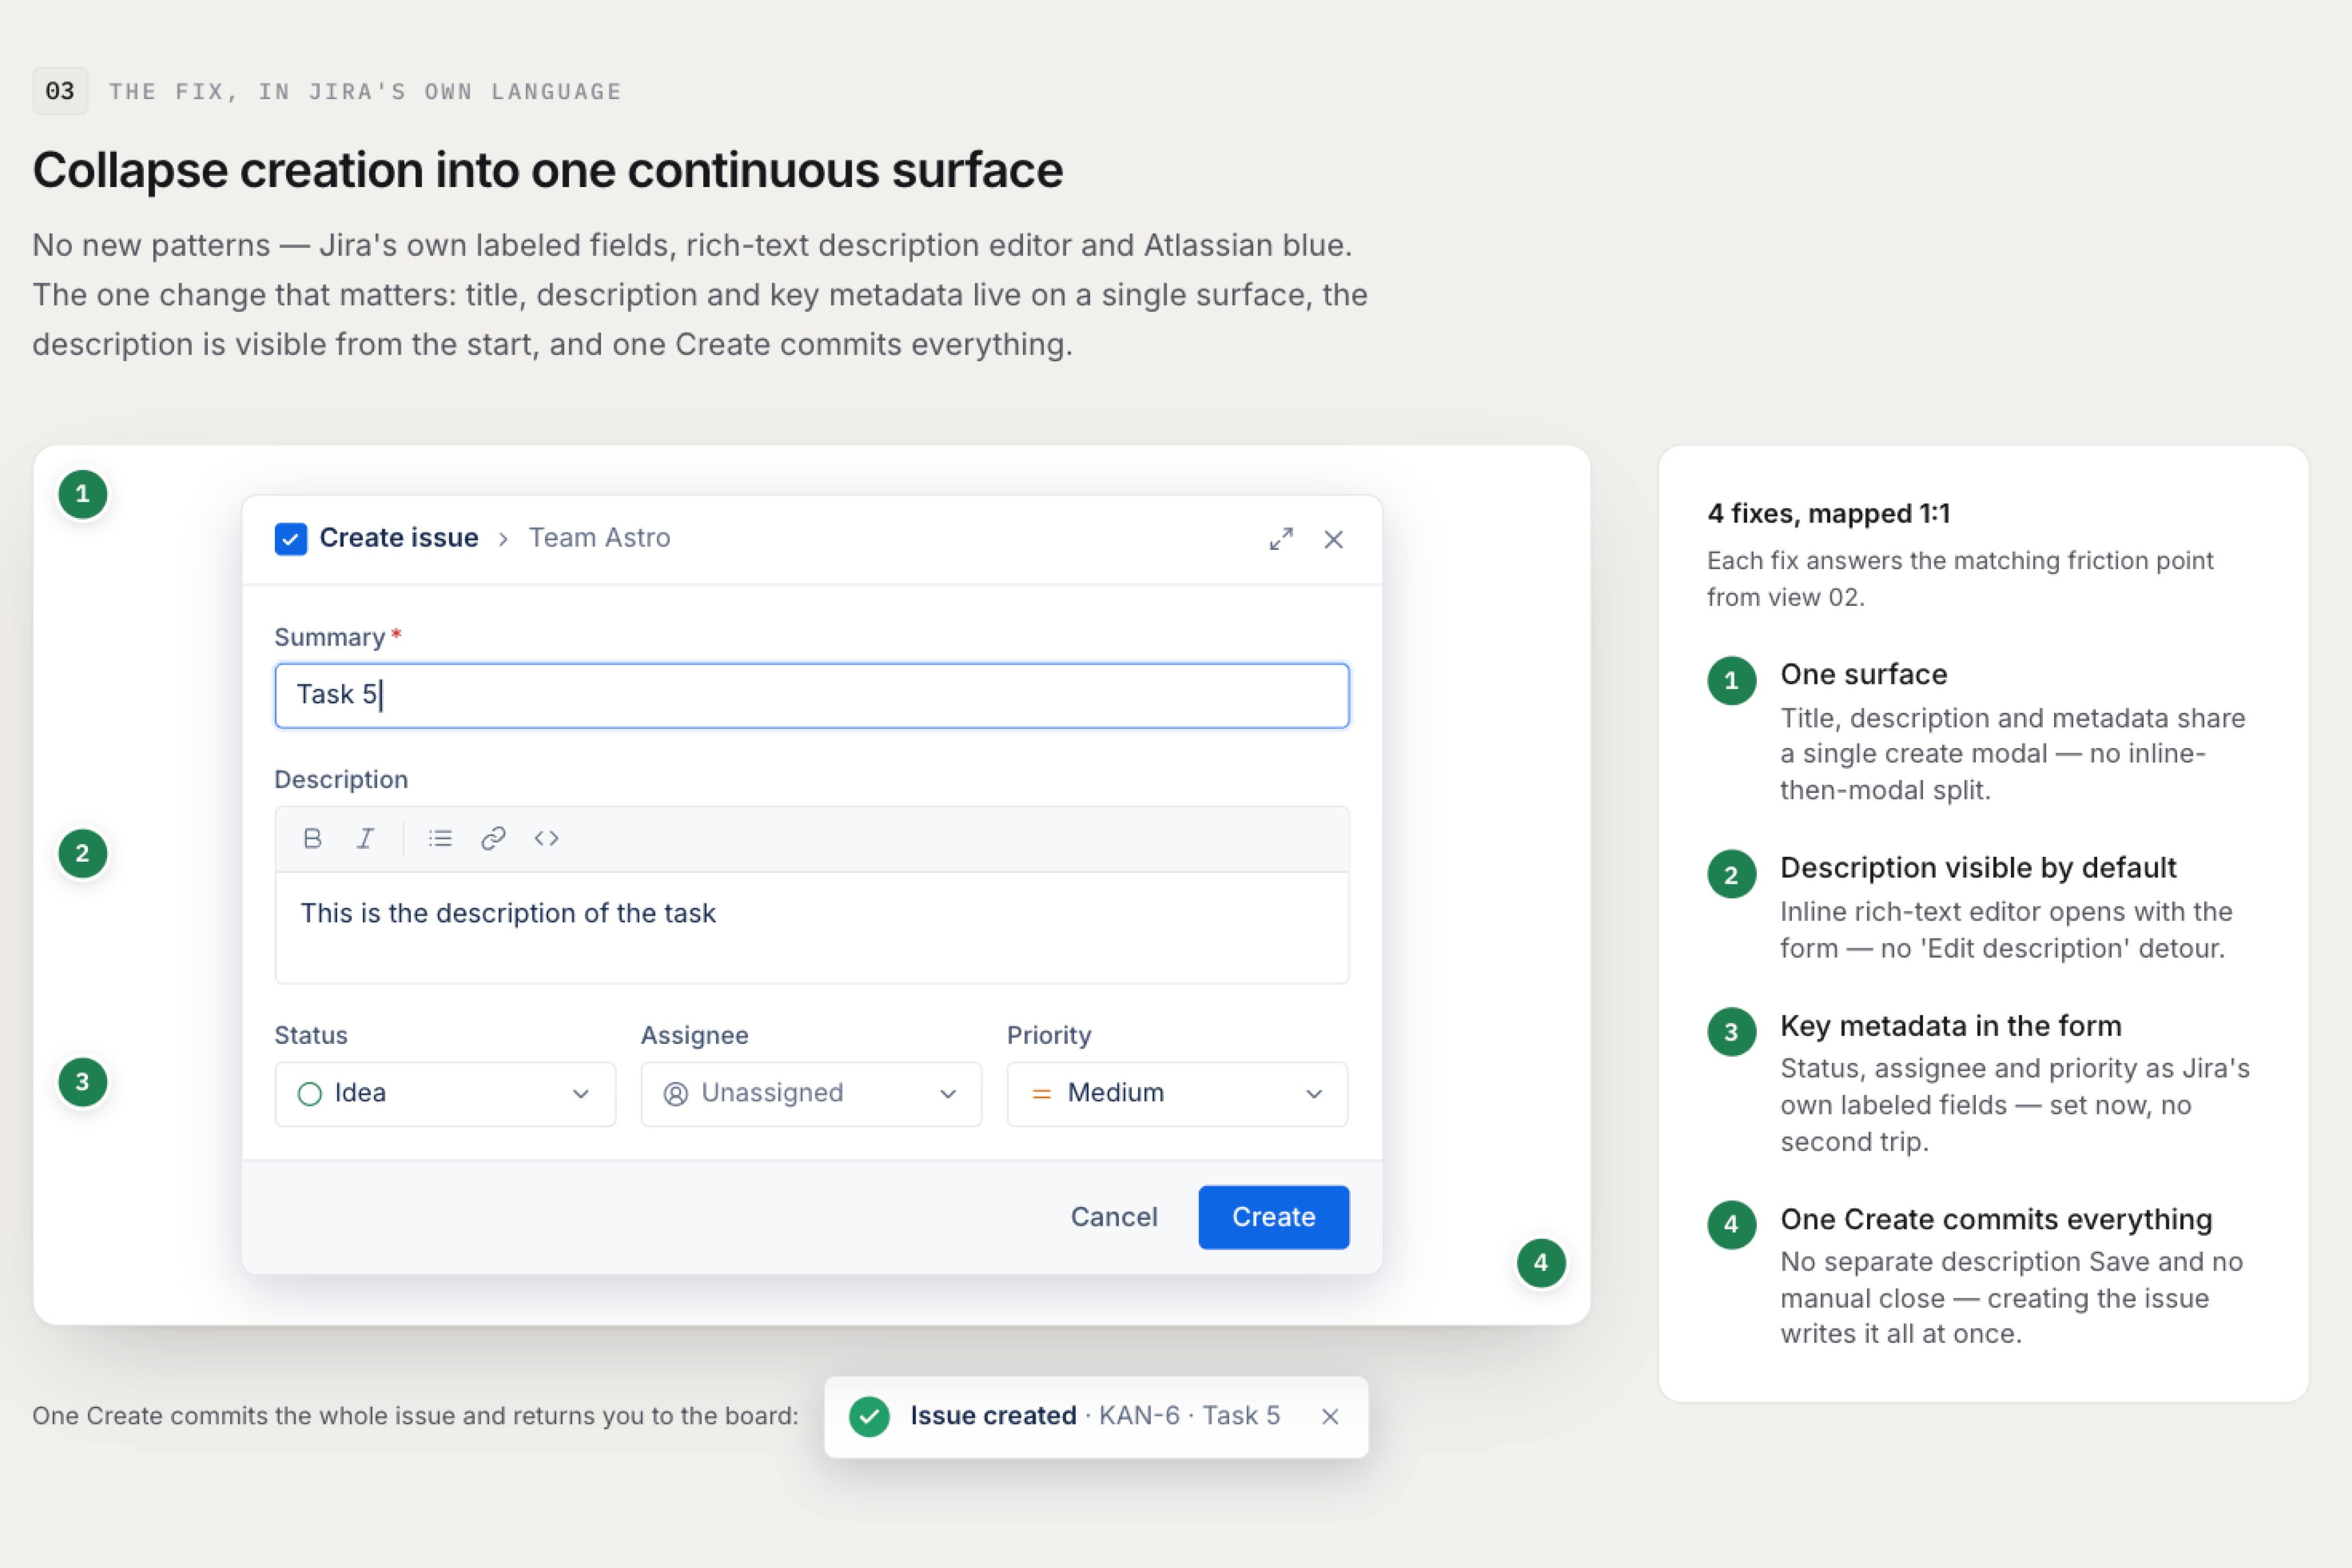Click the 'Collapse creation into one continuous surface' heading

548,170
